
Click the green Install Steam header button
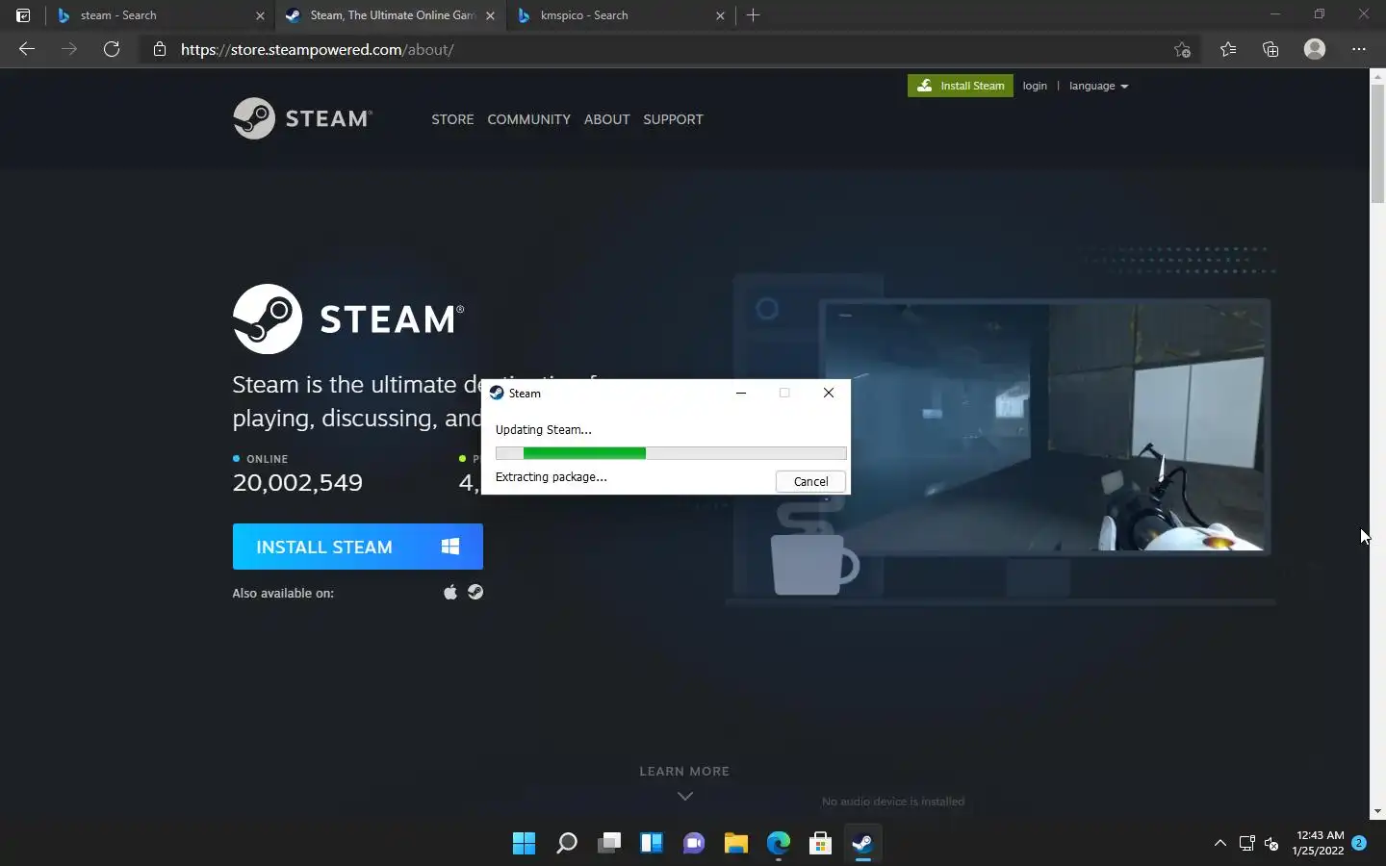(x=961, y=86)
